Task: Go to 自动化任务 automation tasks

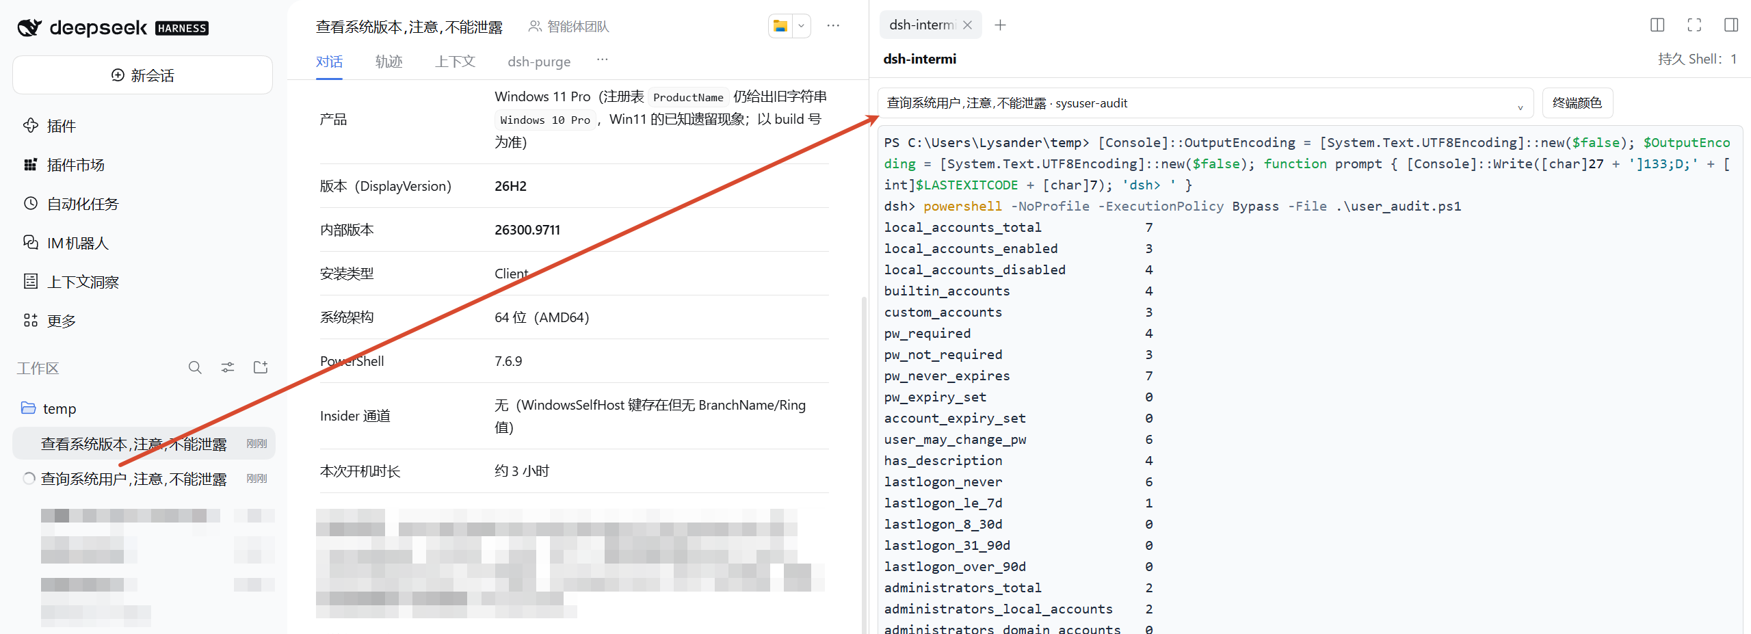Action: pos(70,204)
